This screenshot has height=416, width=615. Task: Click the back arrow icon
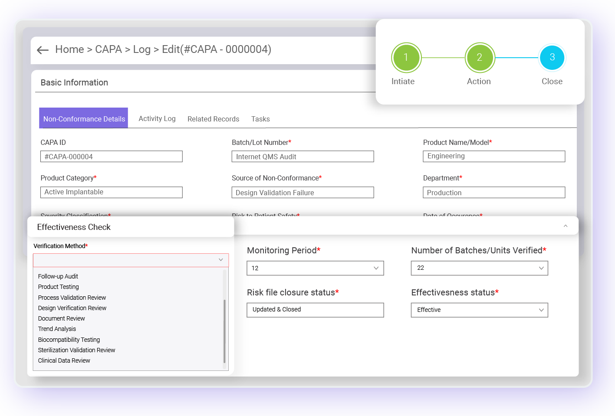(43, 50)
